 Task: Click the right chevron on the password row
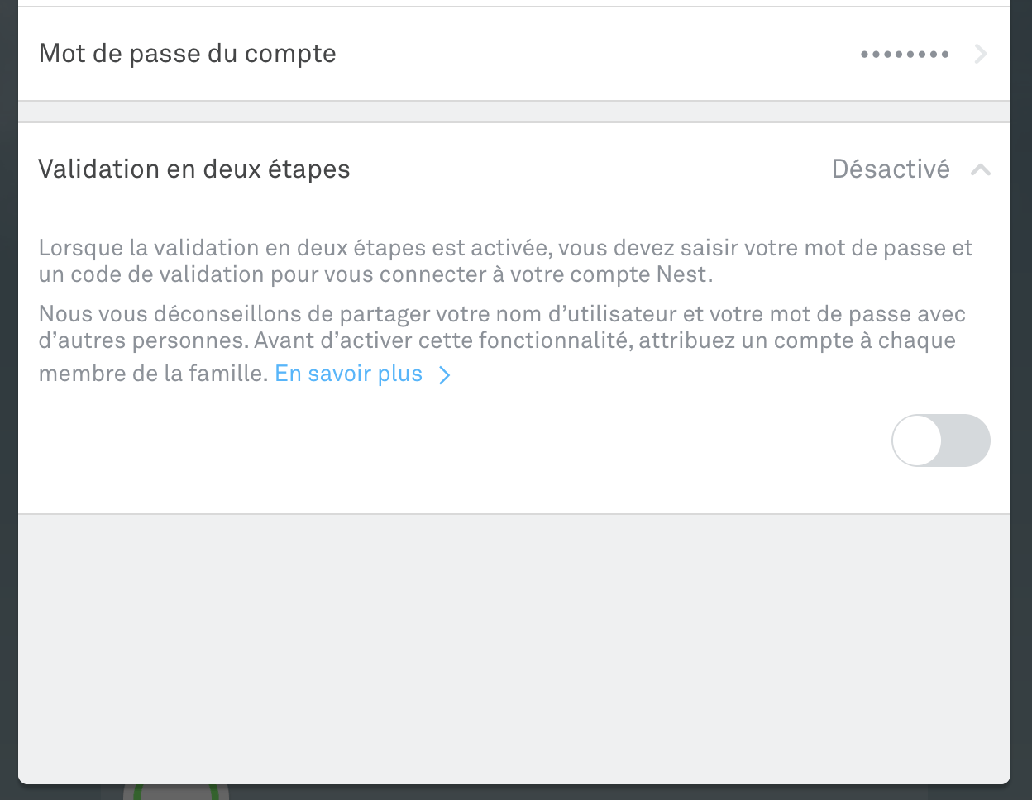[x=981, y=55]
